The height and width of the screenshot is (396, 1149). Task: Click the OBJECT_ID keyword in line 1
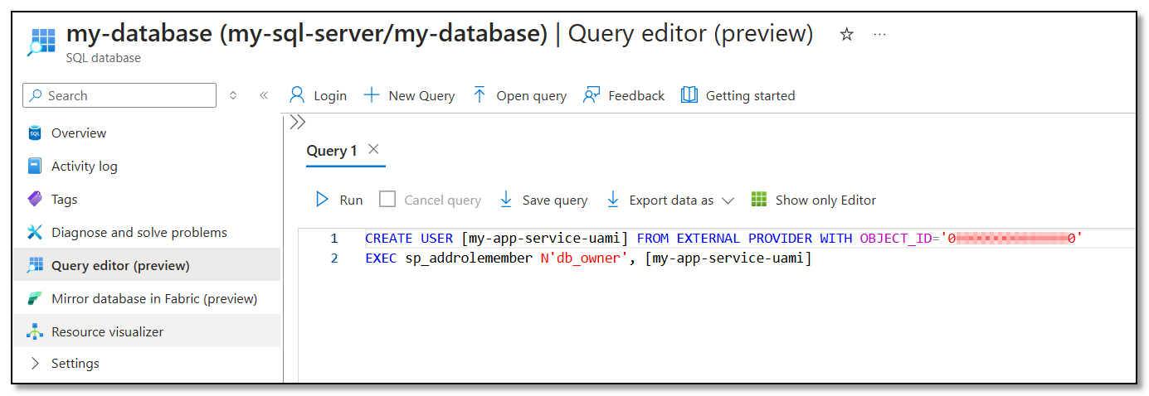pos(895,239)
